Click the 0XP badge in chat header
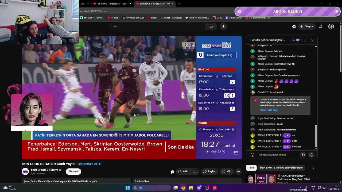This screenshot has height=192, width=342. 297,40
